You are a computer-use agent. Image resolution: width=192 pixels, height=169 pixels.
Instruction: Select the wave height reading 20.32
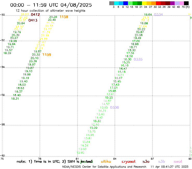click(36, 55)
